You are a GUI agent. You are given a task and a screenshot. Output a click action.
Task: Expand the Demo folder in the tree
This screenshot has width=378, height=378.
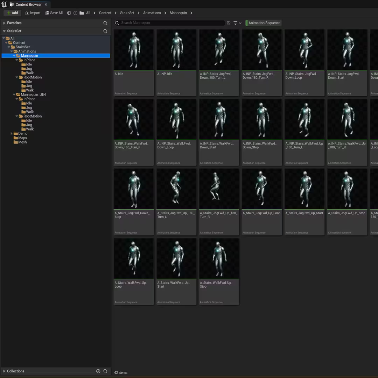pyautogui.click(x=12, y=134)
